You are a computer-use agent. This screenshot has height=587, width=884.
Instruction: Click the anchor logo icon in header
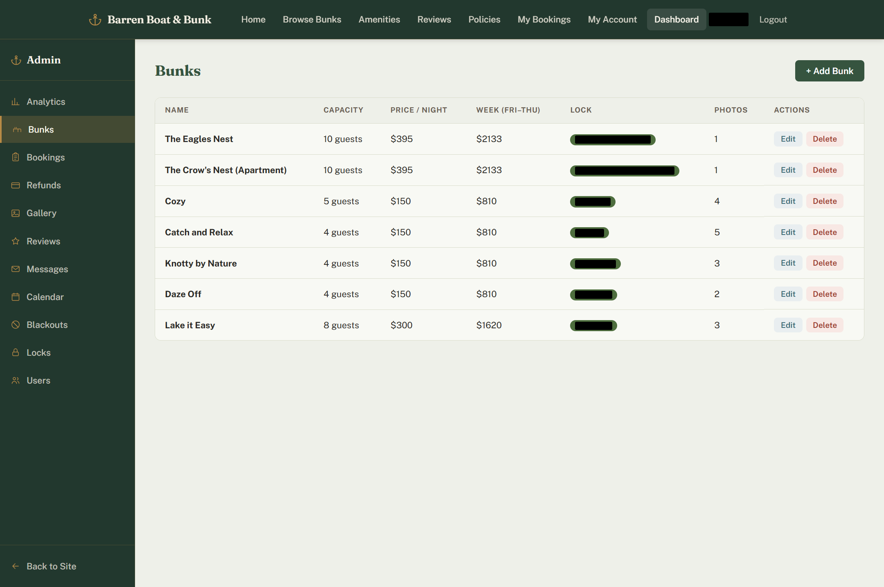tap(95, 20)
